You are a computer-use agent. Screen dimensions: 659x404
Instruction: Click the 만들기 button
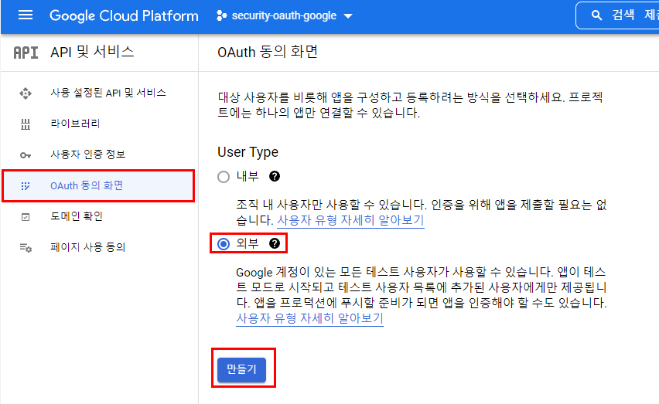coord(241,369)
